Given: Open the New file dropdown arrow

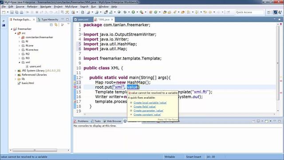Looking at the screenshot, I should pyautogui.click(x=8, y=12).
